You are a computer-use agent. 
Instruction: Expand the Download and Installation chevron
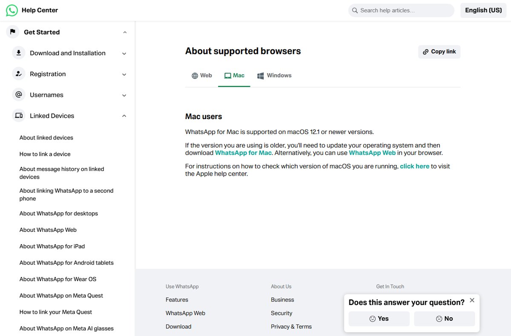click(x=124, y=54)
